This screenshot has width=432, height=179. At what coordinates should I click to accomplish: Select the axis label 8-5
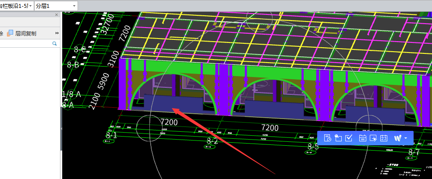pos(313,146)
